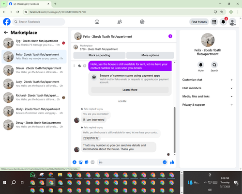Open Chrome three-dot menu
The width and height of the screenshot is (242, 194).
(x=238, y=12)
